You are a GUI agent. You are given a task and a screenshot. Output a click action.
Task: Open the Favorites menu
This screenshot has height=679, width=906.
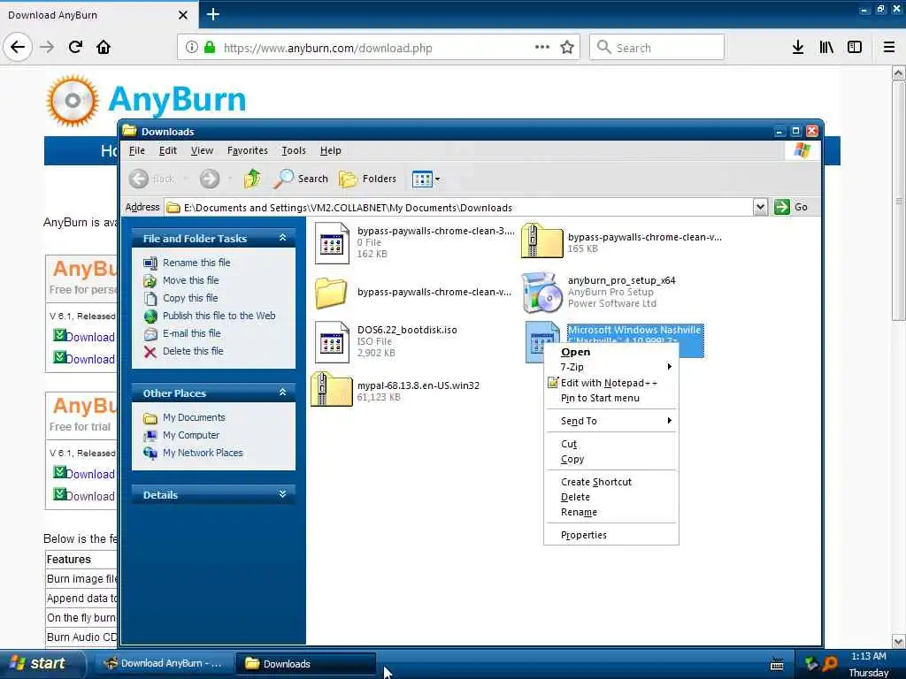pos(248,150)
